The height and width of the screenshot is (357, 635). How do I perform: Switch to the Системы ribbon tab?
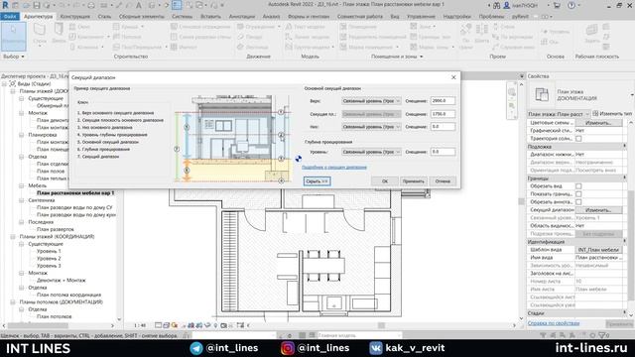tap(183, 17)
